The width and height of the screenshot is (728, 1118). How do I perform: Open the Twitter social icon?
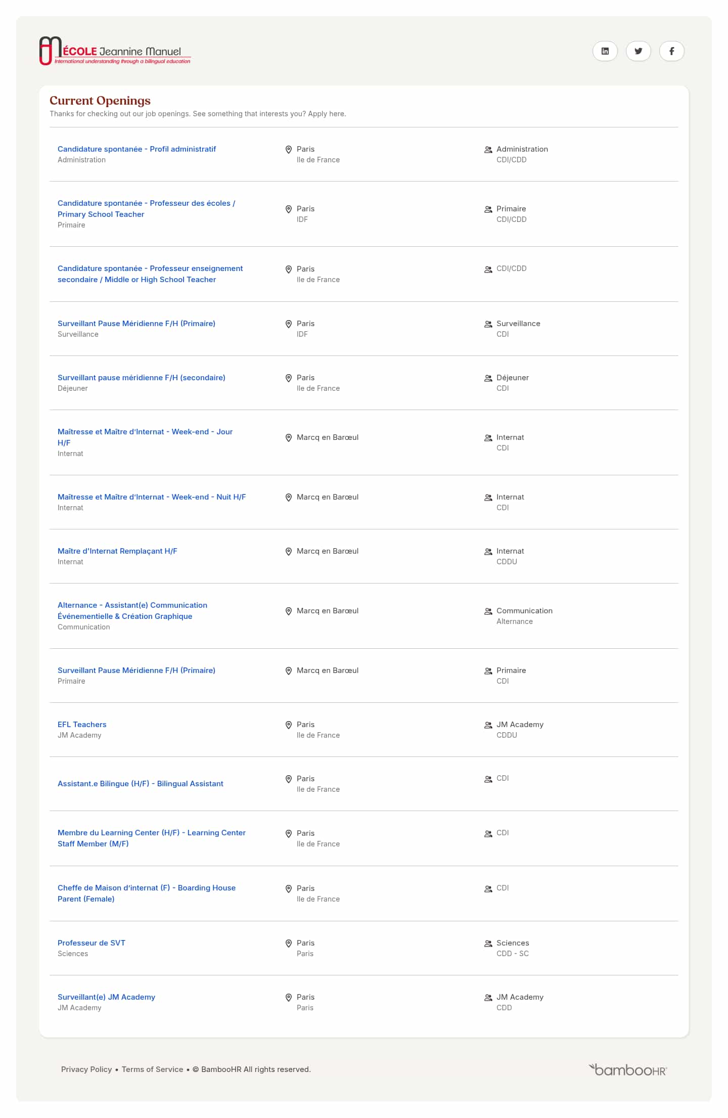click(638, 51)
